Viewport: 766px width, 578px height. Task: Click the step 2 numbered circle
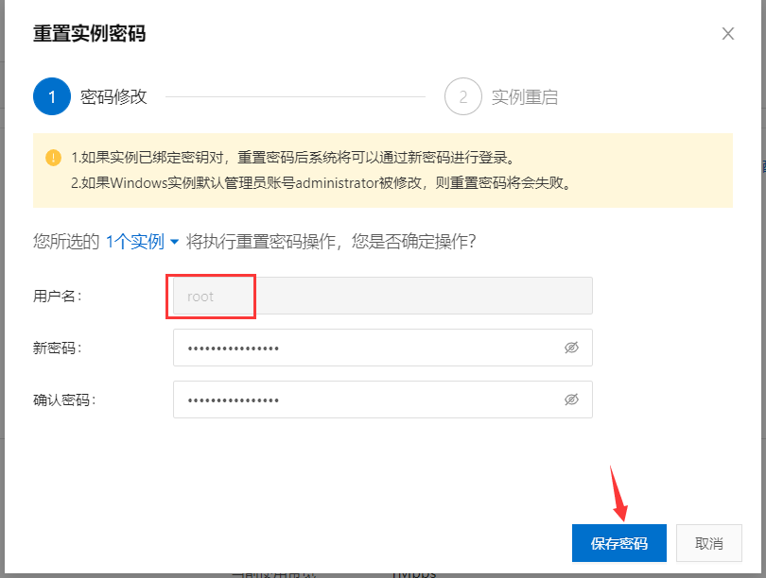(462, 96)
